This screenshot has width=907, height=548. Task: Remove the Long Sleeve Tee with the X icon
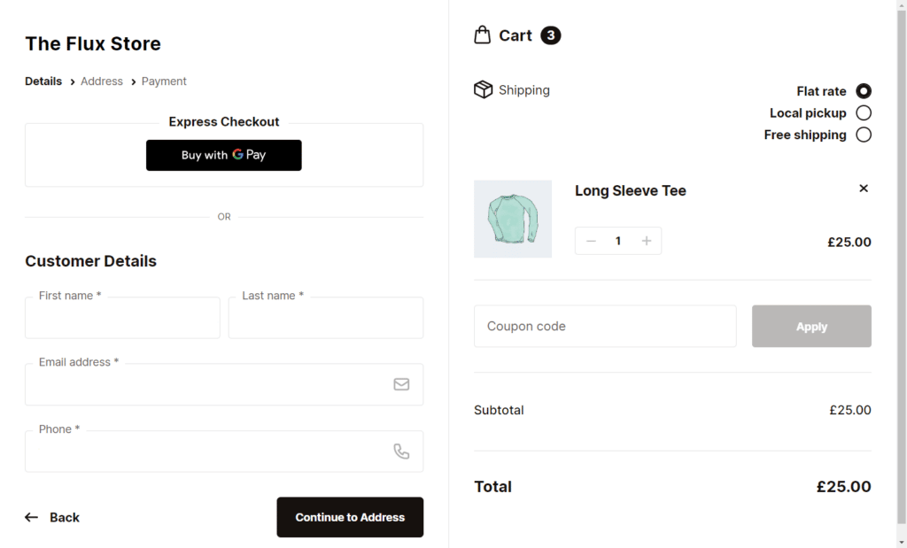coord(863,188)
